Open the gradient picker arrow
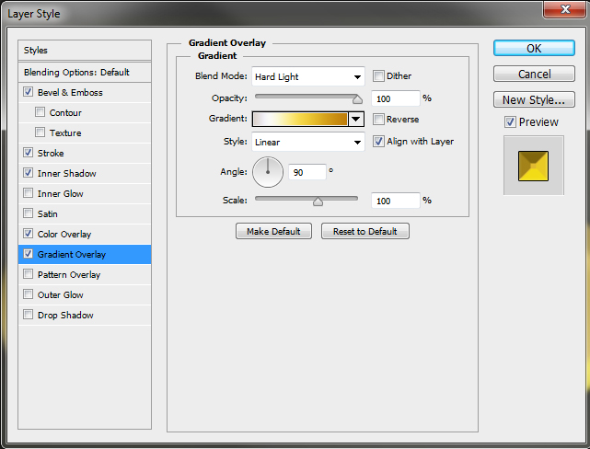This screenshot has width=590, height=449. (x=356, y=119)
